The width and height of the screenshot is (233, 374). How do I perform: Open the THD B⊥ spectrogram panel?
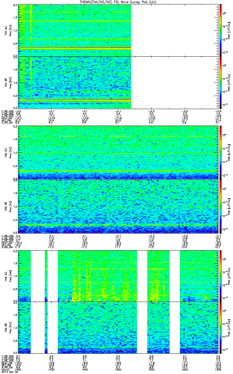click(x=118, y=152)
